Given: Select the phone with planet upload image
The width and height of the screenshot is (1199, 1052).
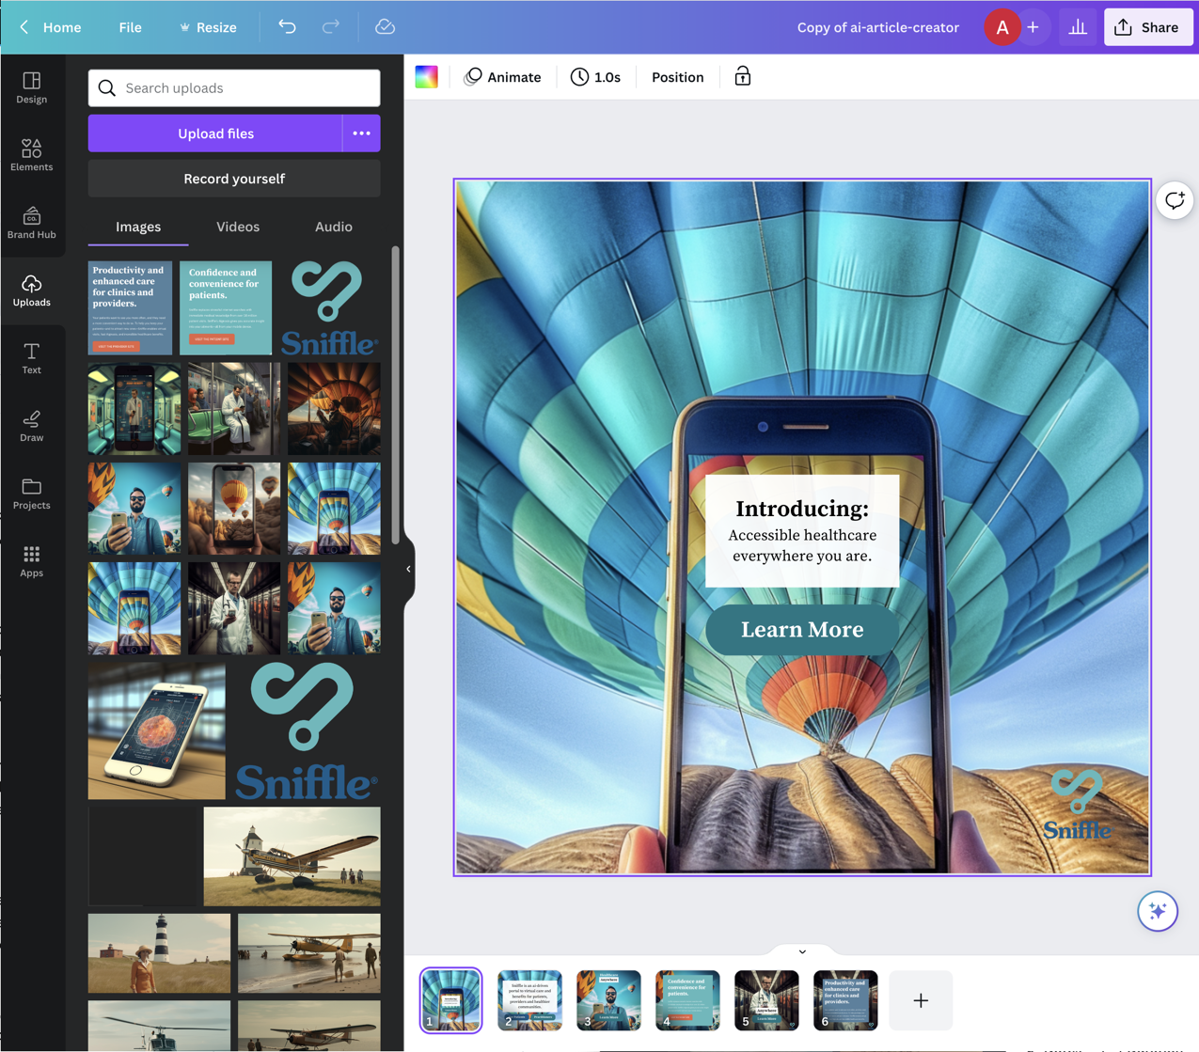Looking at the screenshot, I should tap(157, 731).
